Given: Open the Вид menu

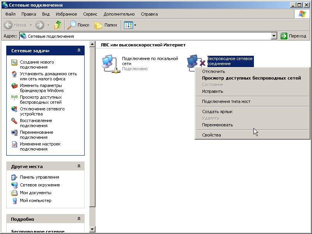Looking at the screenshot, I should 46,14.
